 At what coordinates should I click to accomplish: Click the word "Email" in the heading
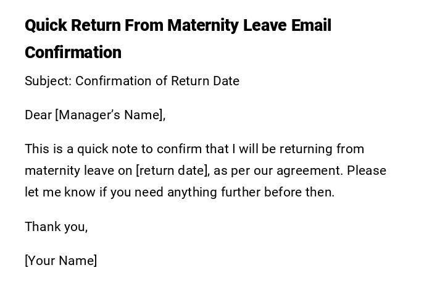311,26
